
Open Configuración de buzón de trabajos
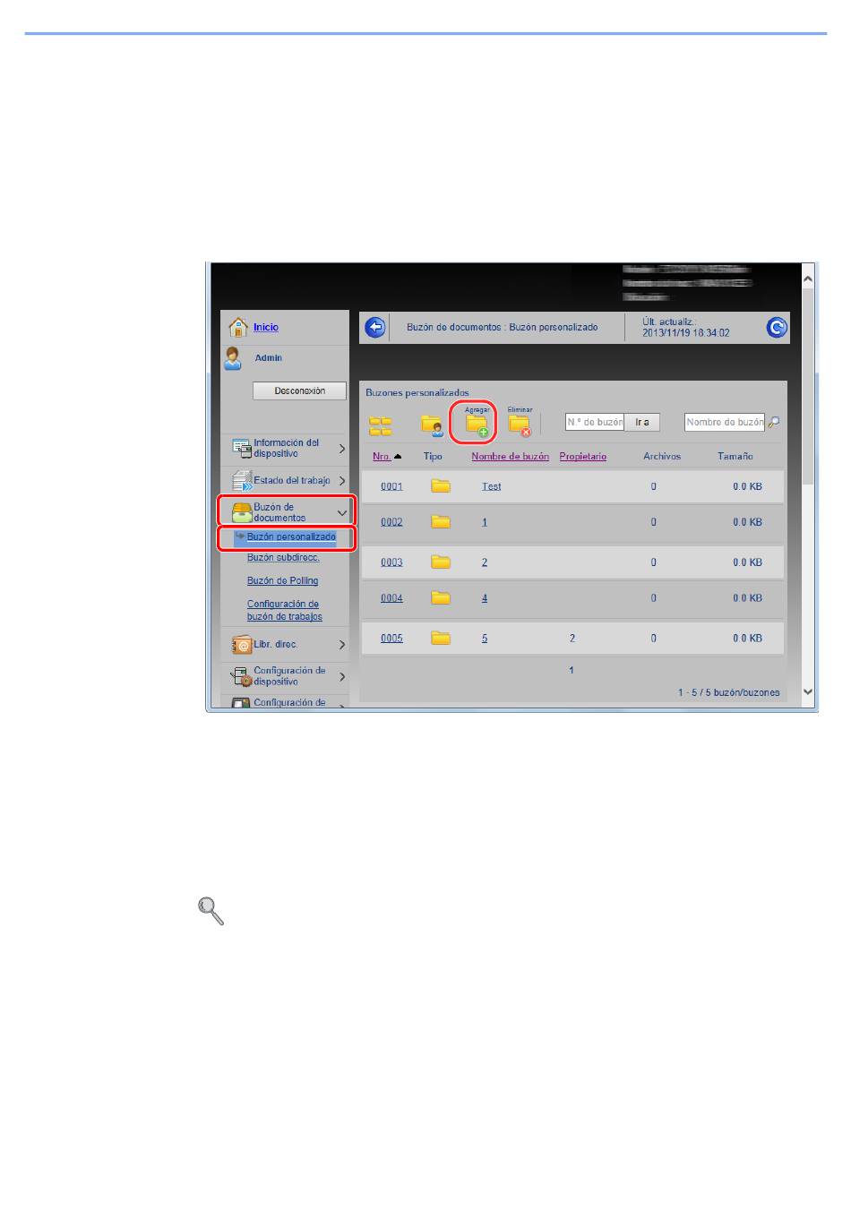click(x=285, y=611)
